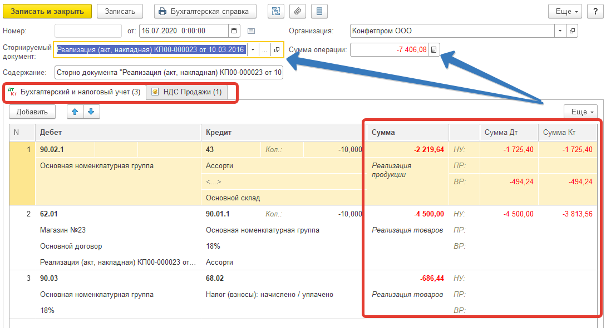The width and height of the screenshot is (606, 328).
Task: Click the amount -686,44 in row 3
Action: tap(432, 278)
